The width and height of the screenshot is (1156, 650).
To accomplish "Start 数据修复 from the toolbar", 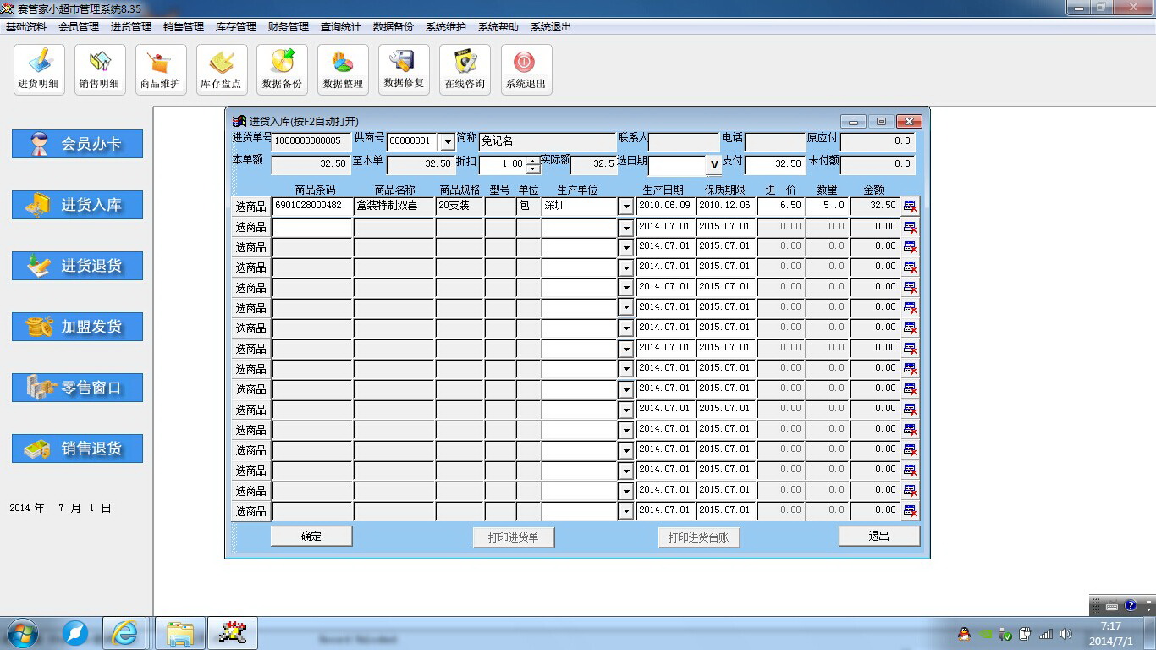I will pyautogui.click(x=405, y=69).
